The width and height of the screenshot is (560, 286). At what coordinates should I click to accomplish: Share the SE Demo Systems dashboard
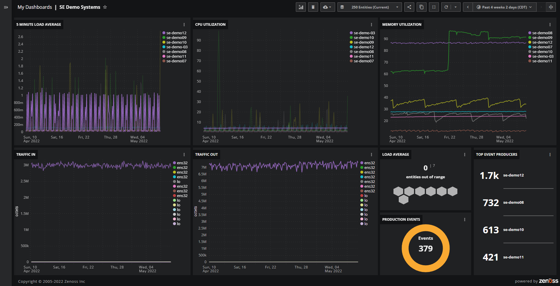click(x=409, y=7)
